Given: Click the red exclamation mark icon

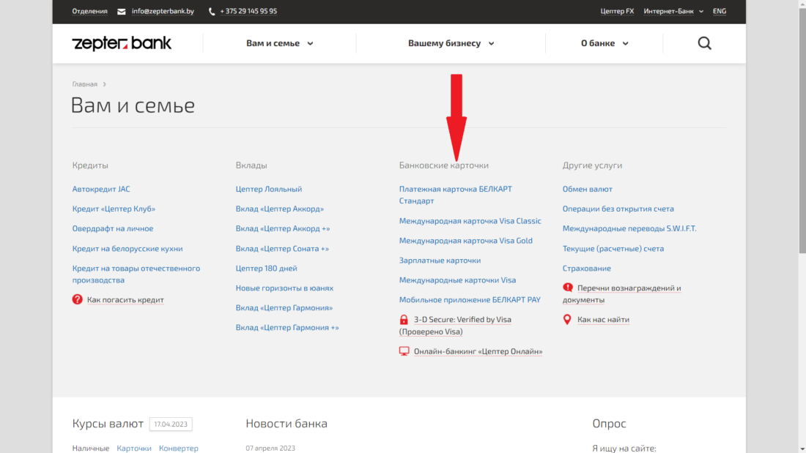Looking at the screenshot, I should (568, 288).
